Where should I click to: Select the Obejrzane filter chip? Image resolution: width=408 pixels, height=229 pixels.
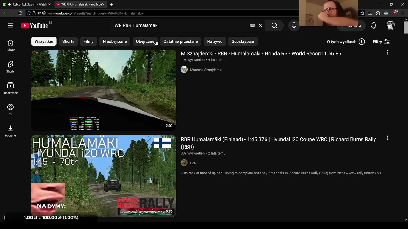(145, 41)
